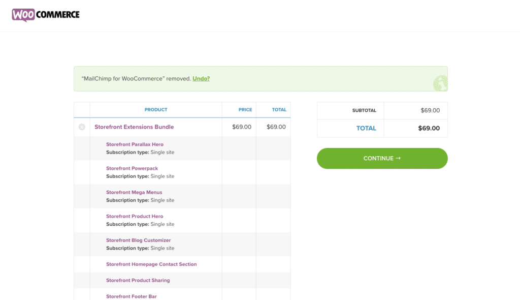Image resolution: width=520 pixels, height=300 pixels.
Task: Click the WooCommerce logo
Action: (46, 15)
